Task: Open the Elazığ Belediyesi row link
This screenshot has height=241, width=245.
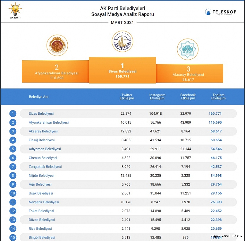Action: [42, 140]
